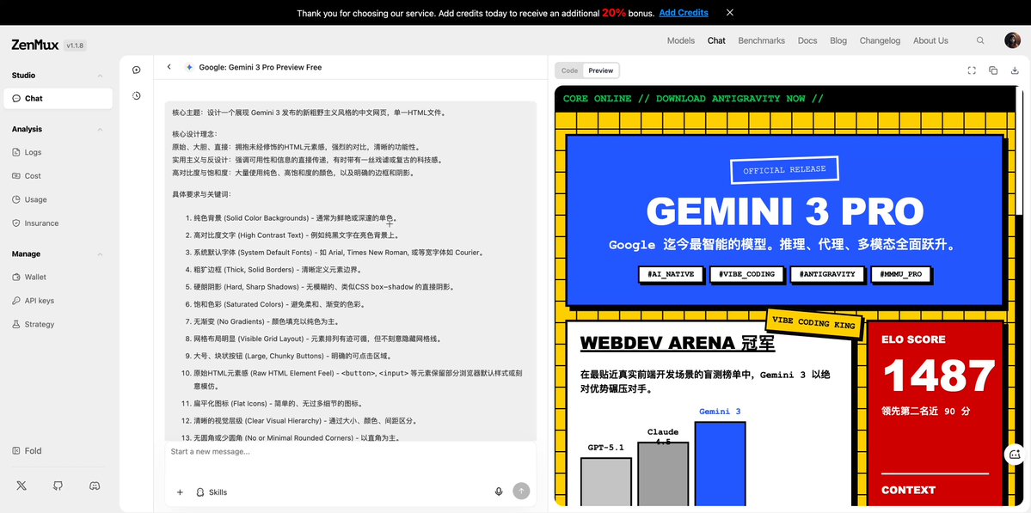Click the v1.1.8 version badge
Viewport: 1031px width, 513px height.
point(75,46)
